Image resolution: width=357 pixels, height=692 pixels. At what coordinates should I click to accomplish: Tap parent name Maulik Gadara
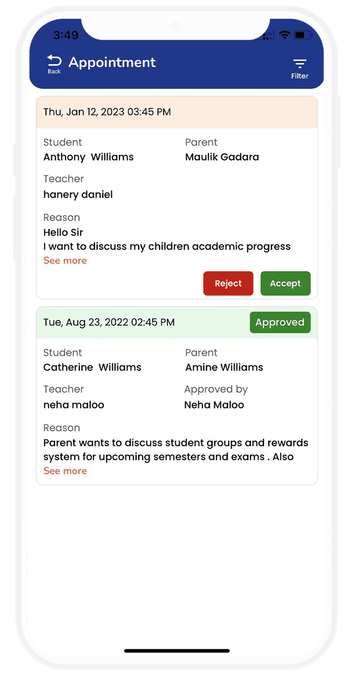[222, 157]
